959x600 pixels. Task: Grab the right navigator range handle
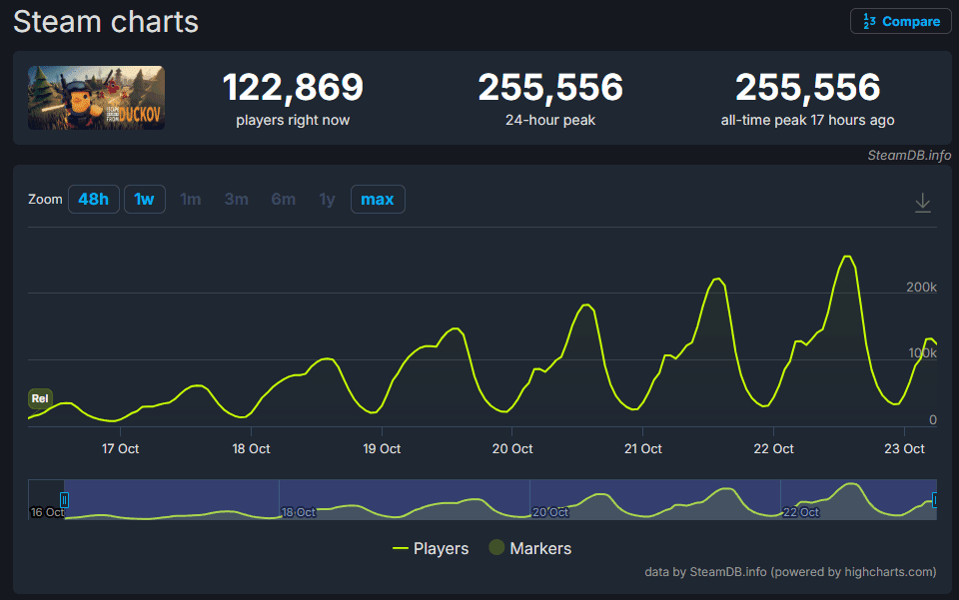pos(935,499)
